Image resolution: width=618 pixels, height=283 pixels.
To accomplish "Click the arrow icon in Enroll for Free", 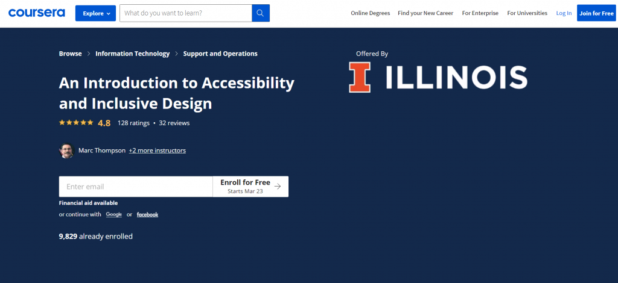I will (278, 186).
